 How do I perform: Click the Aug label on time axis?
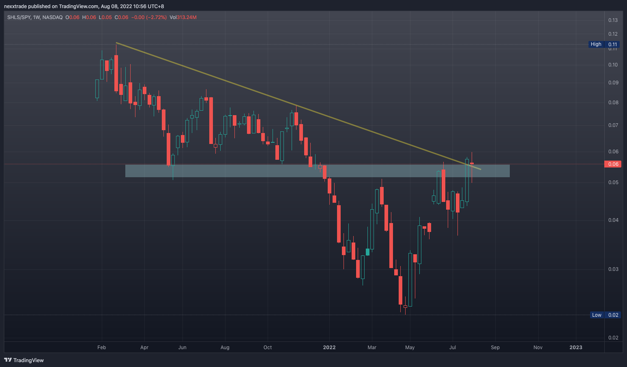click(225, 348)
